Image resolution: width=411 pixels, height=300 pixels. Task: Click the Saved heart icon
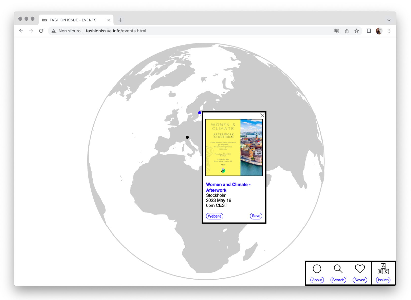click(x=360, y=269)
